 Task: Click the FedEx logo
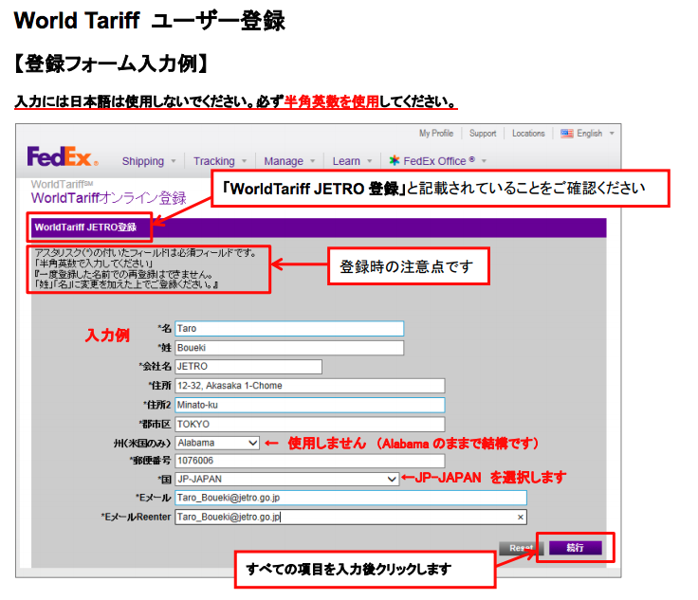pos(62,156)
